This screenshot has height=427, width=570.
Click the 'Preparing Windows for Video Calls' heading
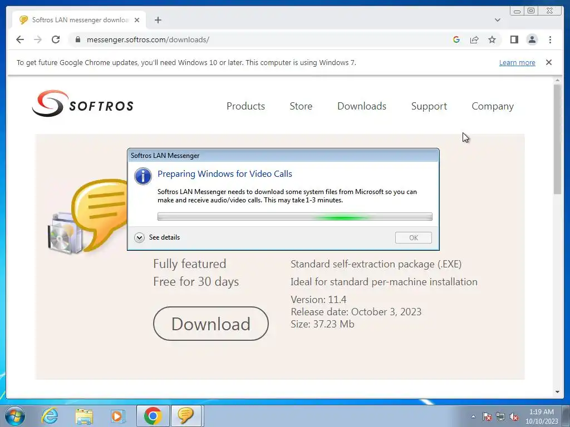(x=225, y=174)
